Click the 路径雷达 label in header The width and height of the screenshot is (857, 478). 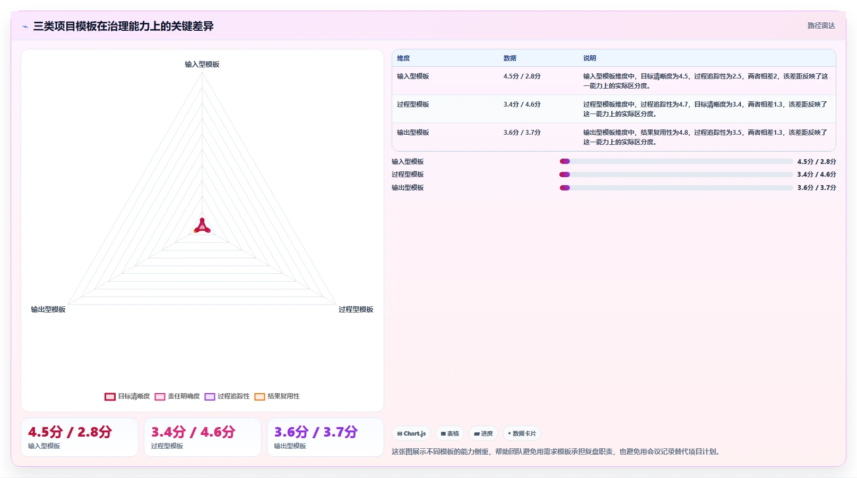point(821,25)
